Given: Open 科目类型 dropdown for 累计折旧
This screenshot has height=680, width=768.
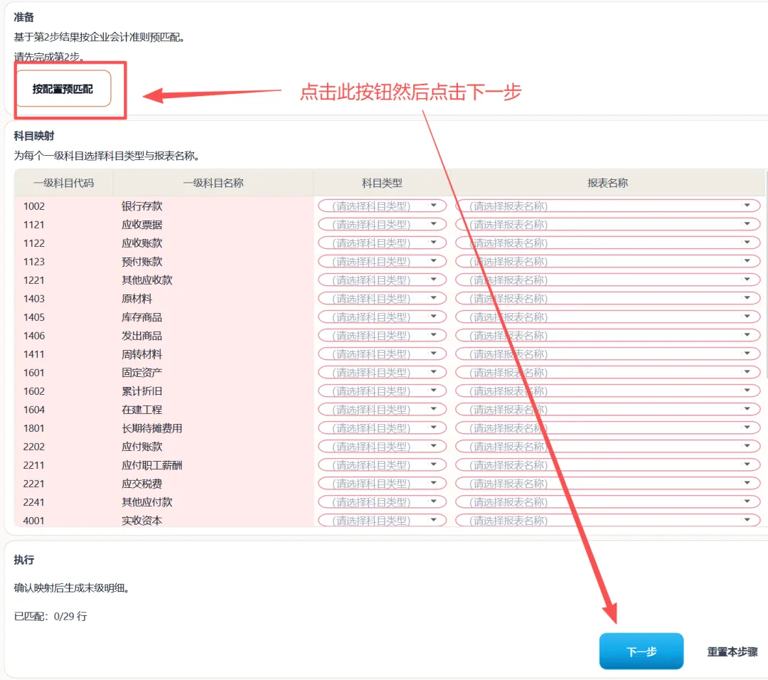Looking at the screenshot, I should (x=382, y=391).
